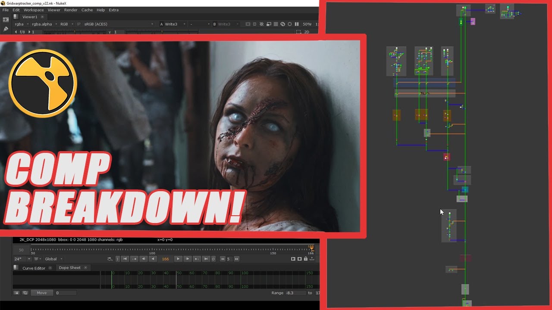Open the TF timeline mode dropdown
This screenshot has width=552, height=310.
(x=38, y=259)
